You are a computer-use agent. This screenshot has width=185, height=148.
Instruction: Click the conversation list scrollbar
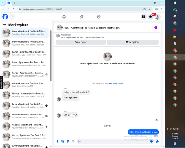[51, 55]
